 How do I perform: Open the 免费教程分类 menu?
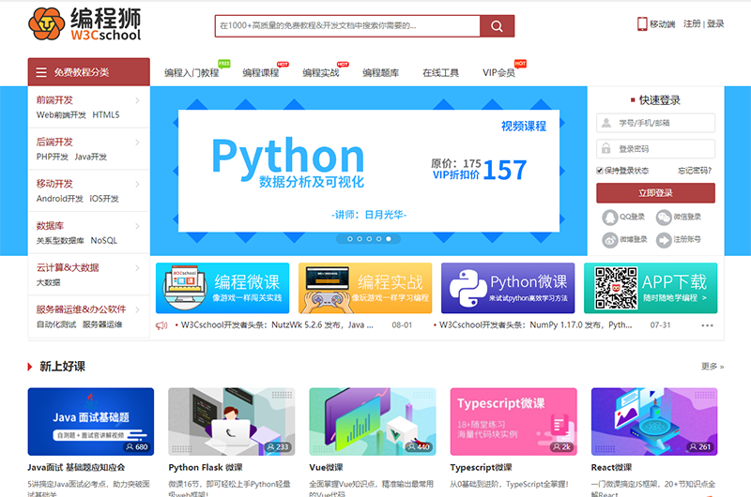88,72
